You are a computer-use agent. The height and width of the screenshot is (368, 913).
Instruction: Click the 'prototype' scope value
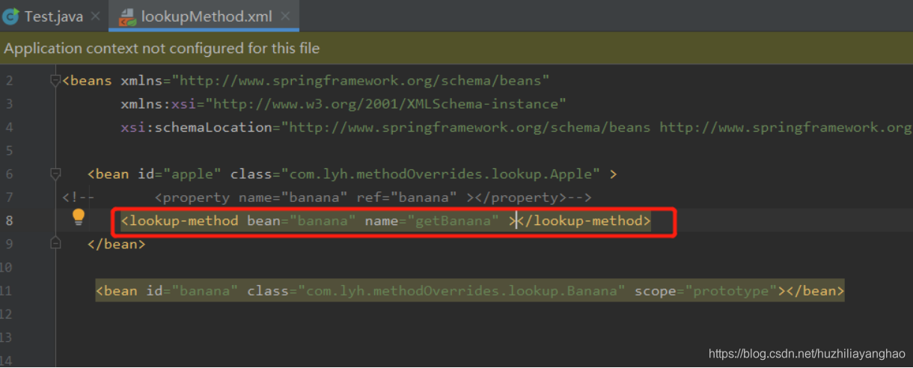733,290
